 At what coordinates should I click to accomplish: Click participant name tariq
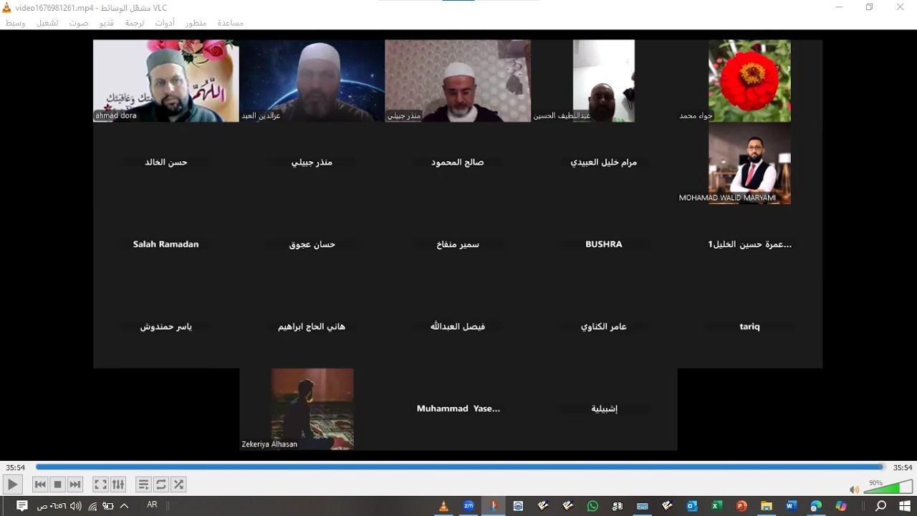[749, 326]
